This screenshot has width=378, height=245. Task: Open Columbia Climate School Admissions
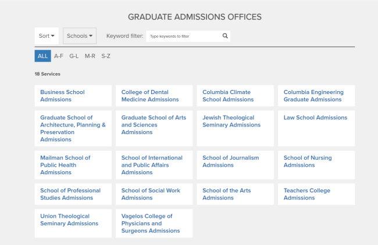tap(228, 96)
